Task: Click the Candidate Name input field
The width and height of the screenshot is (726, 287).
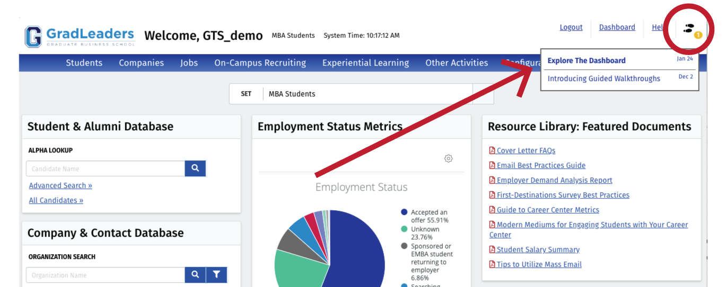Action: (x=106, y=168)
